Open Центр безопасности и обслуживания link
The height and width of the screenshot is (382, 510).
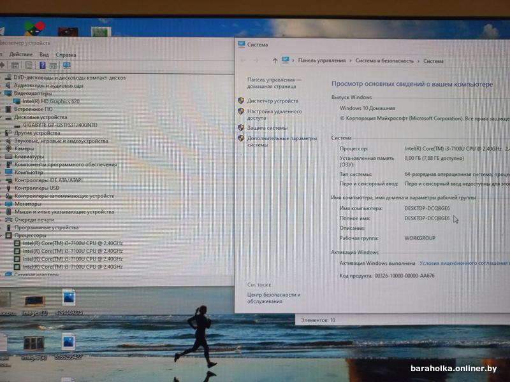(274, 298)
